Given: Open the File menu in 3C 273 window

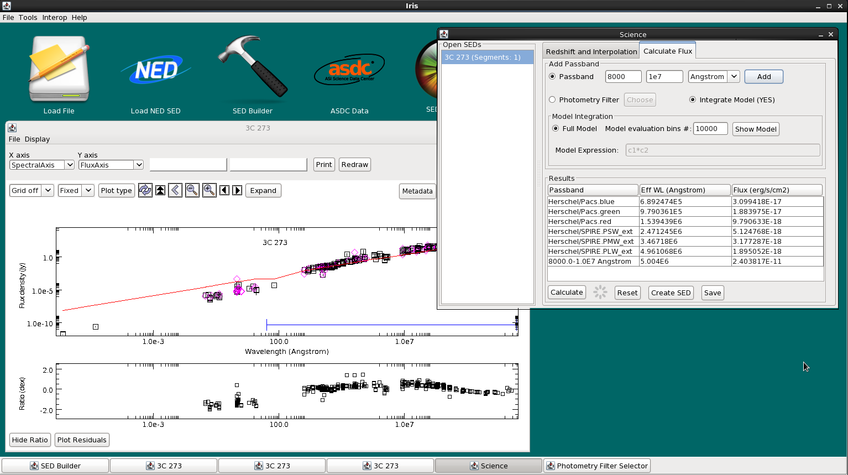Looking at the screenshot, I should [x=14, y=139].
